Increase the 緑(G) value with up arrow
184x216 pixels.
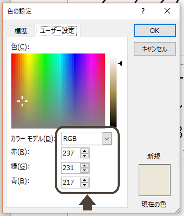click(84, 166)
